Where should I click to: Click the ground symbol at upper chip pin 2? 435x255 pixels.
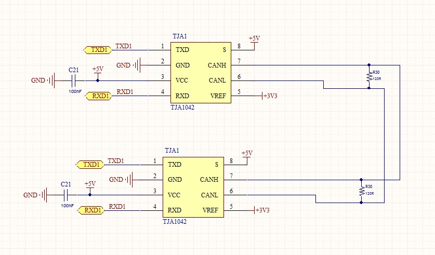coord(138,65)
